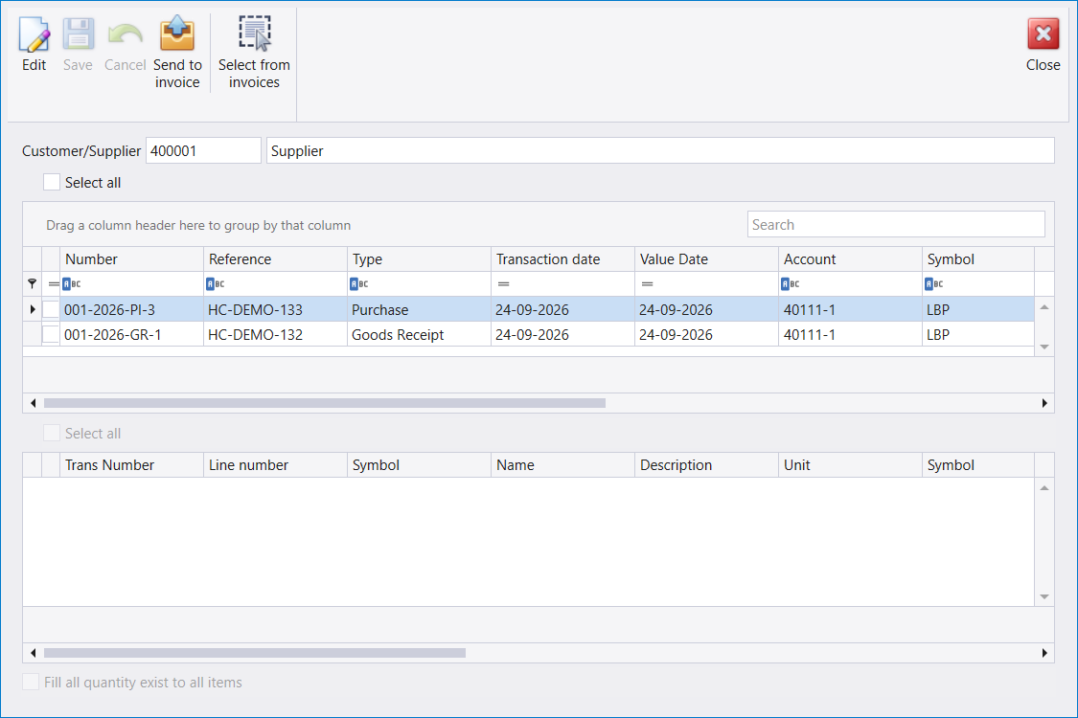Viewport: 1078px width, 718px height.
Task: Focus the Search input field
Action: pyautogui.click(x=896, y=225)
